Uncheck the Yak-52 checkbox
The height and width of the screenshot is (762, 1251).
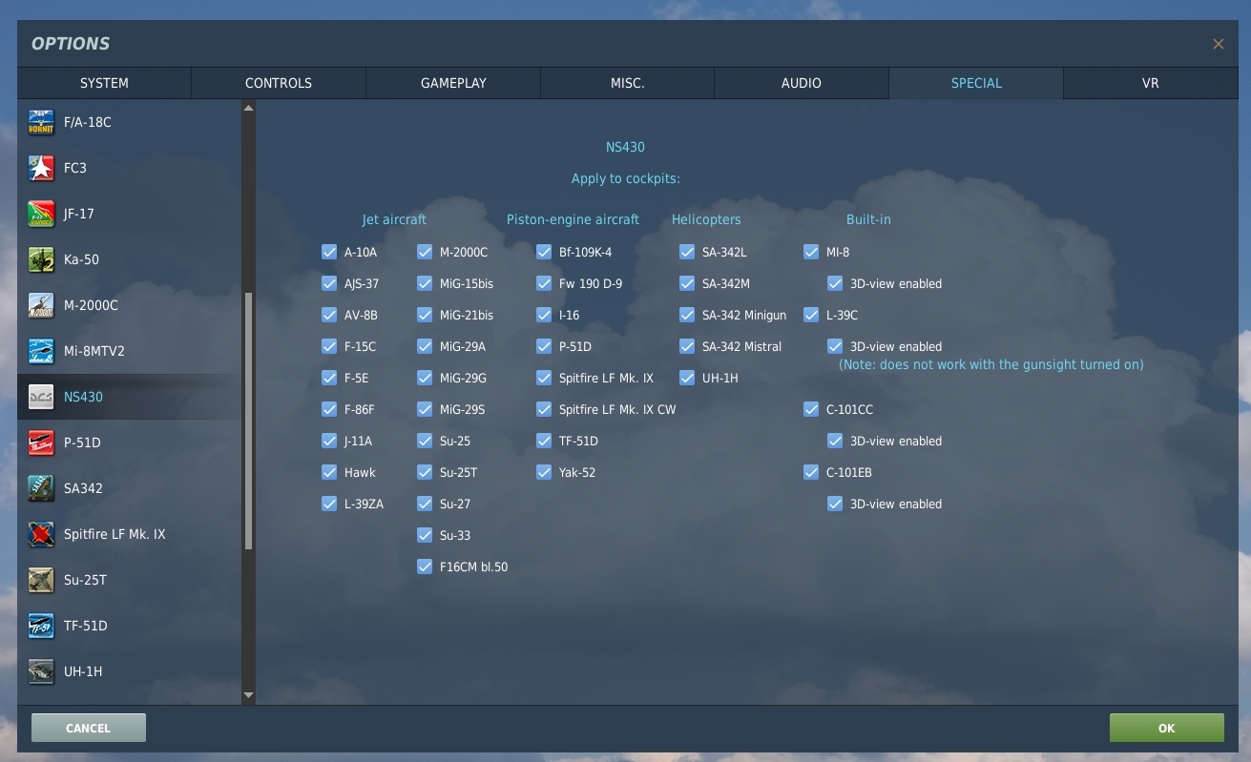coord(544,472)
